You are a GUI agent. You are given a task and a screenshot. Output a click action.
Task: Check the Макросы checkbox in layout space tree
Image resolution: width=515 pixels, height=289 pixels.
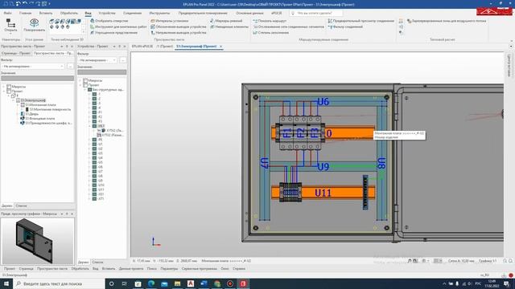9,87
